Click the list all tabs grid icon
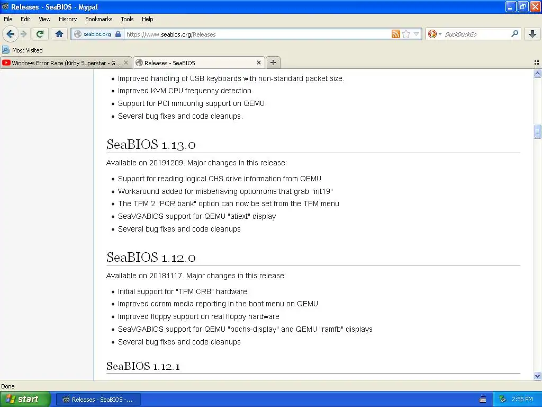 tap(537, 63)
